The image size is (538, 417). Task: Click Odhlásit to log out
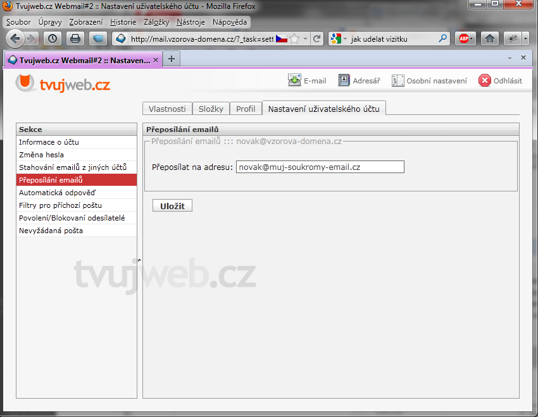pyautogui.click(x=500, y=81)
